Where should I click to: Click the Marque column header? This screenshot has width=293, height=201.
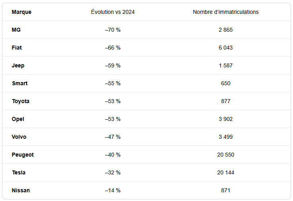(x=21, y=12)
